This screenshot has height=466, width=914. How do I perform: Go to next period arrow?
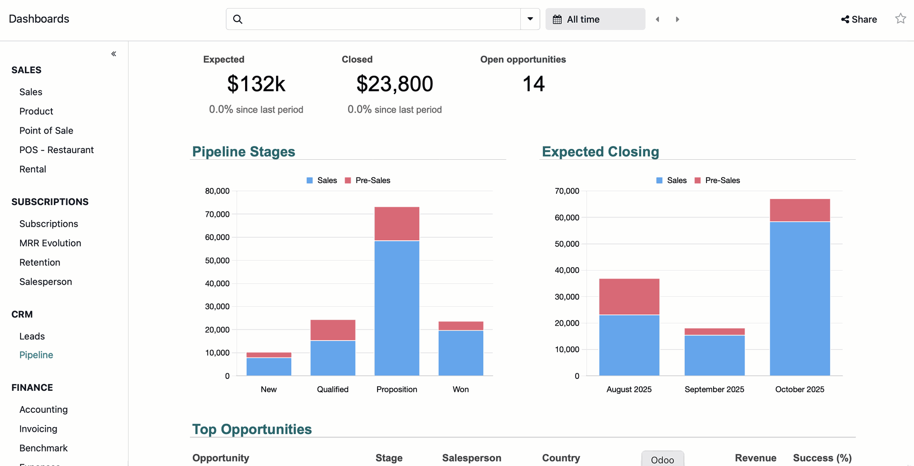point(677,19)
